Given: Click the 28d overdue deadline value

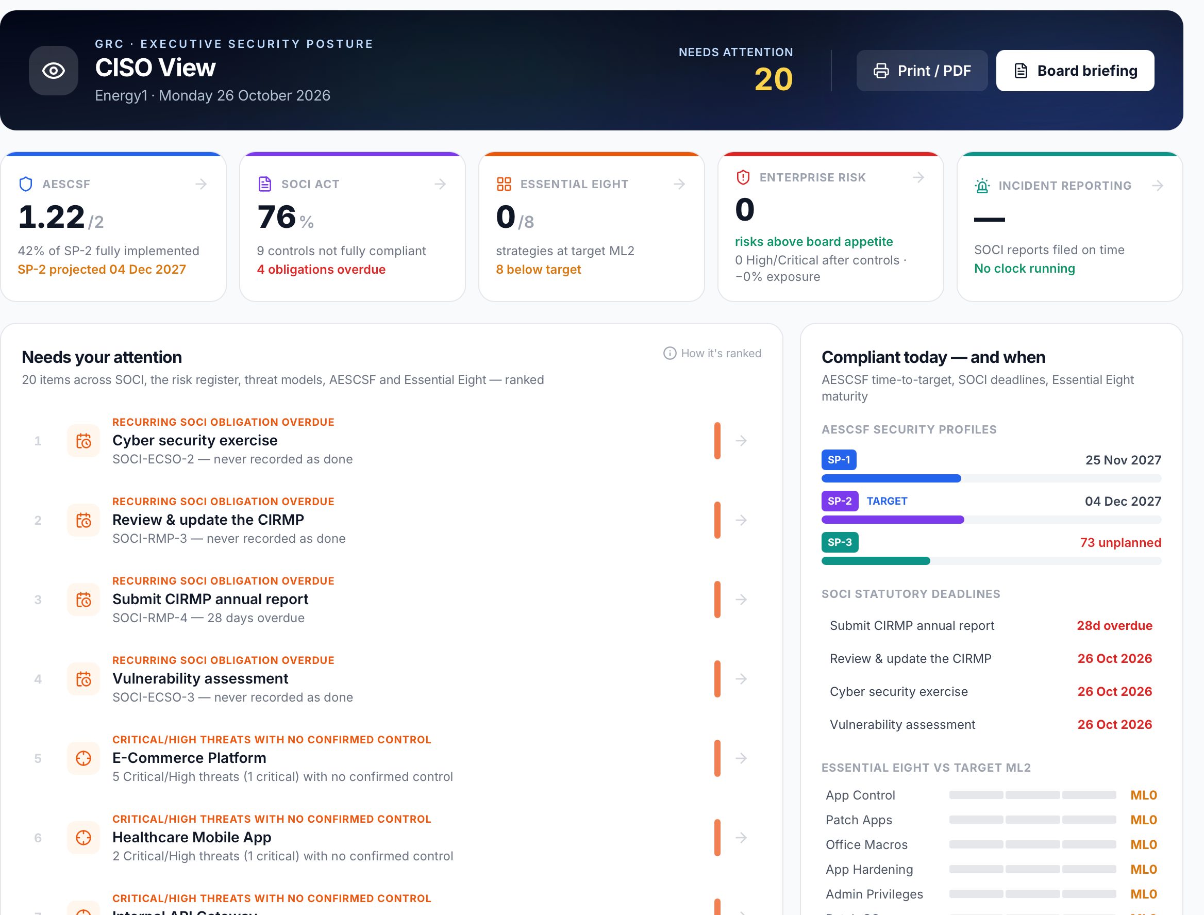Looking at the screenshot, I should pyautogui.click(x=1115, y=626).
